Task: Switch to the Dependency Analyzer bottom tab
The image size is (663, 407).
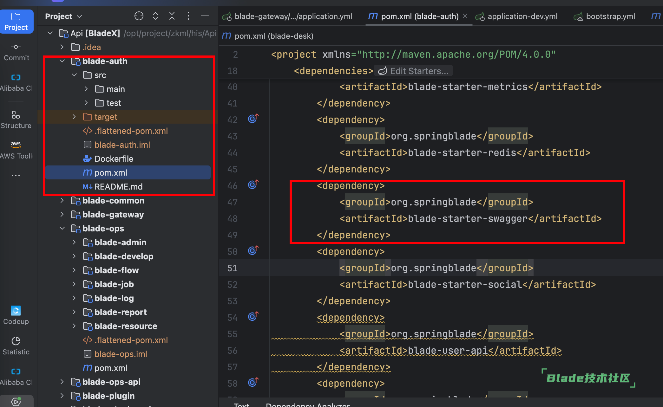Action: (x=308, y=404)
